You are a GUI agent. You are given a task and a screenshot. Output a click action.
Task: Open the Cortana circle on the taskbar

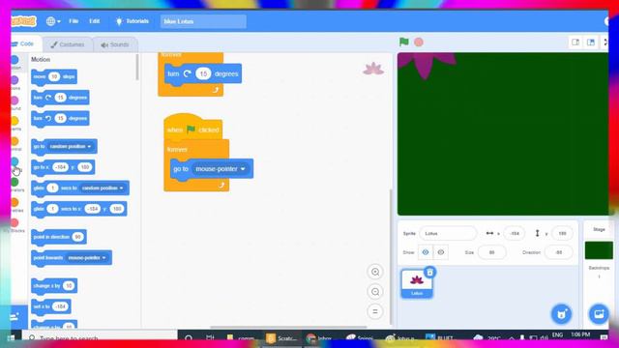coord(189,338)
